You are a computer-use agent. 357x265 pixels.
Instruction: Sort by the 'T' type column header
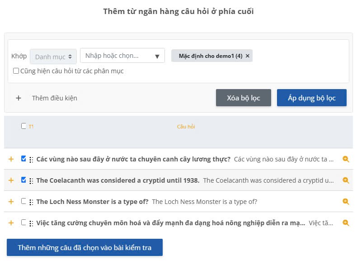tap(31, 127)
